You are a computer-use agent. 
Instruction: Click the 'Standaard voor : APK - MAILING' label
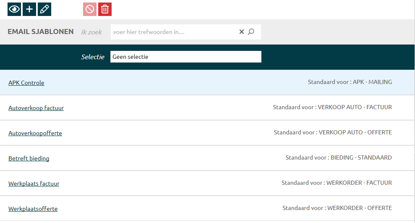pos(350,82)
